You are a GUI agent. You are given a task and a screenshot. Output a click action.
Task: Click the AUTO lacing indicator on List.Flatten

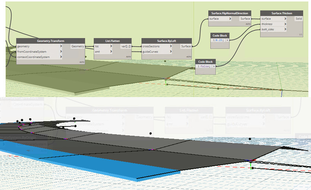tap(128, 57)
